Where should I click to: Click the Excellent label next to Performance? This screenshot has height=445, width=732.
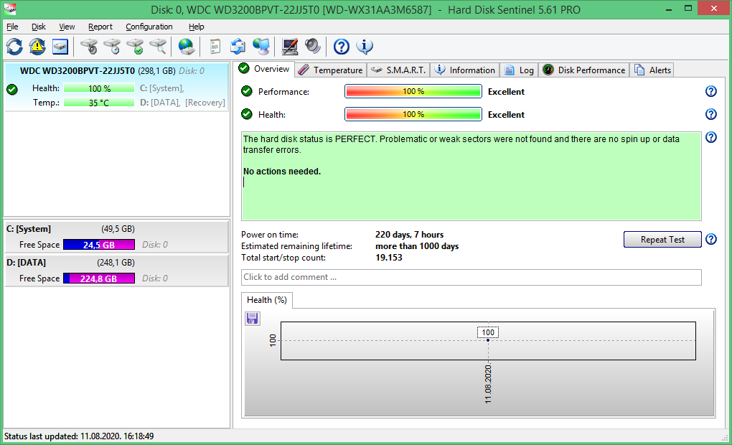tap(506, 92)
